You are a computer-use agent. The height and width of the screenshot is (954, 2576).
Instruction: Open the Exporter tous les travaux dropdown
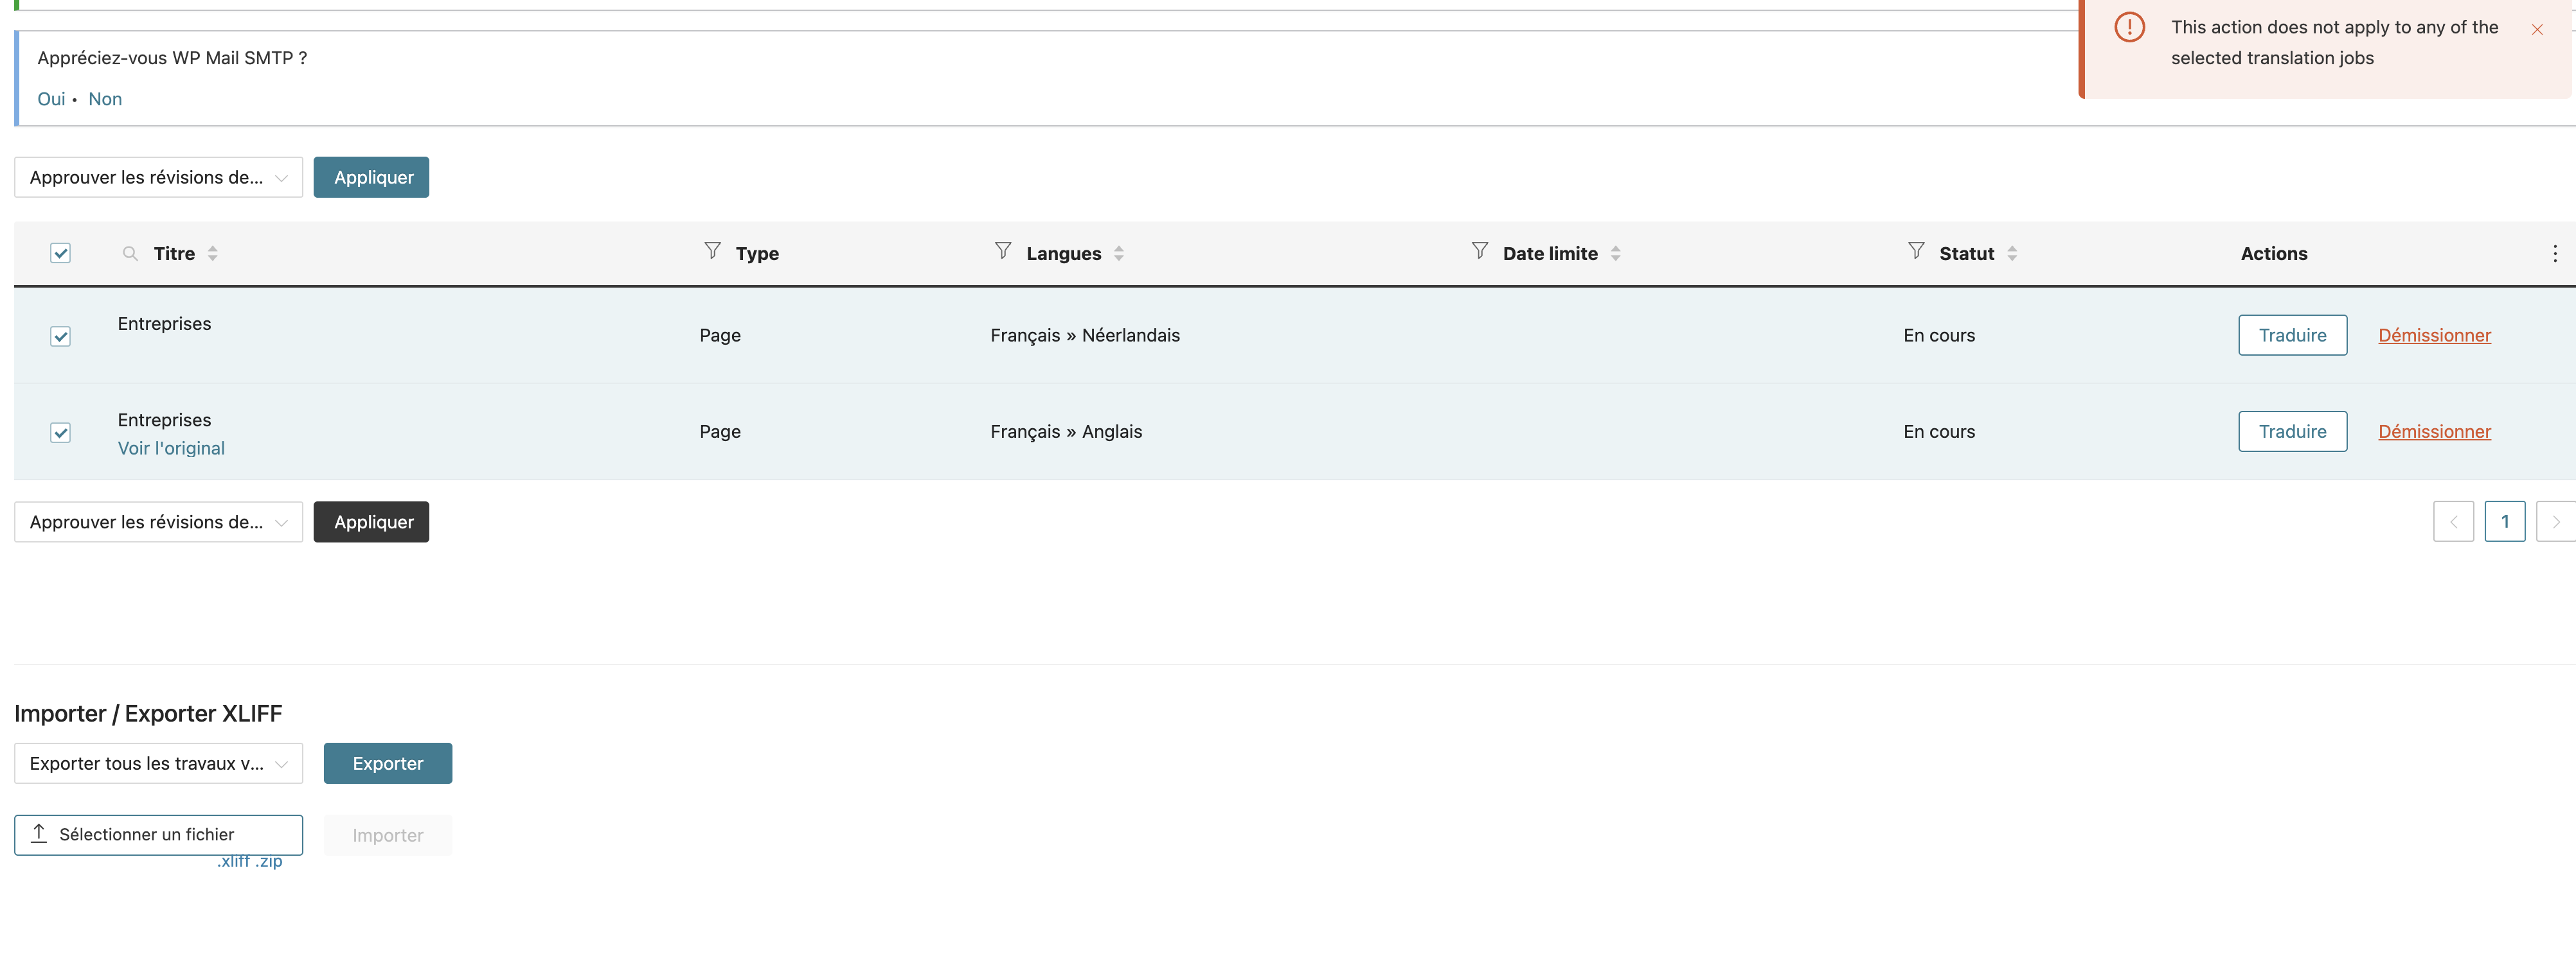click(x=158, y=763)
